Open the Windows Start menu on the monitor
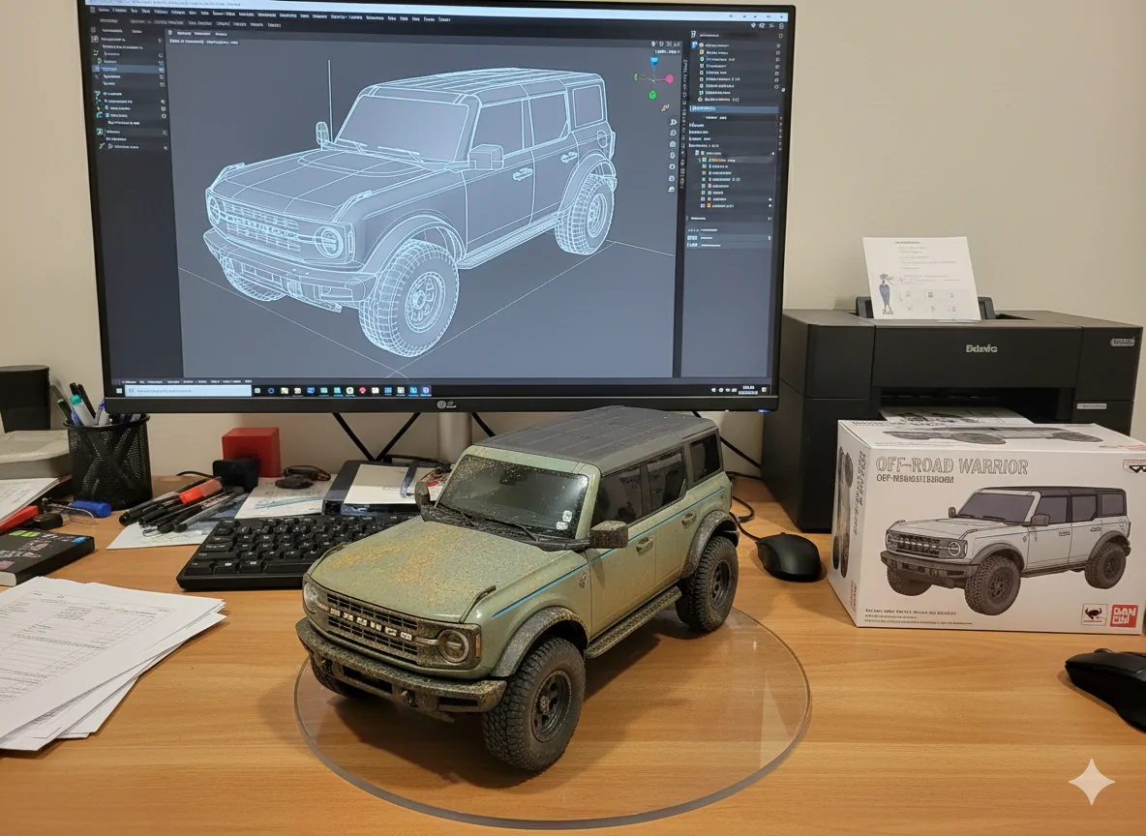 pos(119,390)
